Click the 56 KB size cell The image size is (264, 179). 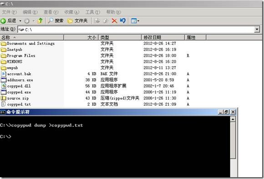coord(91,86)
